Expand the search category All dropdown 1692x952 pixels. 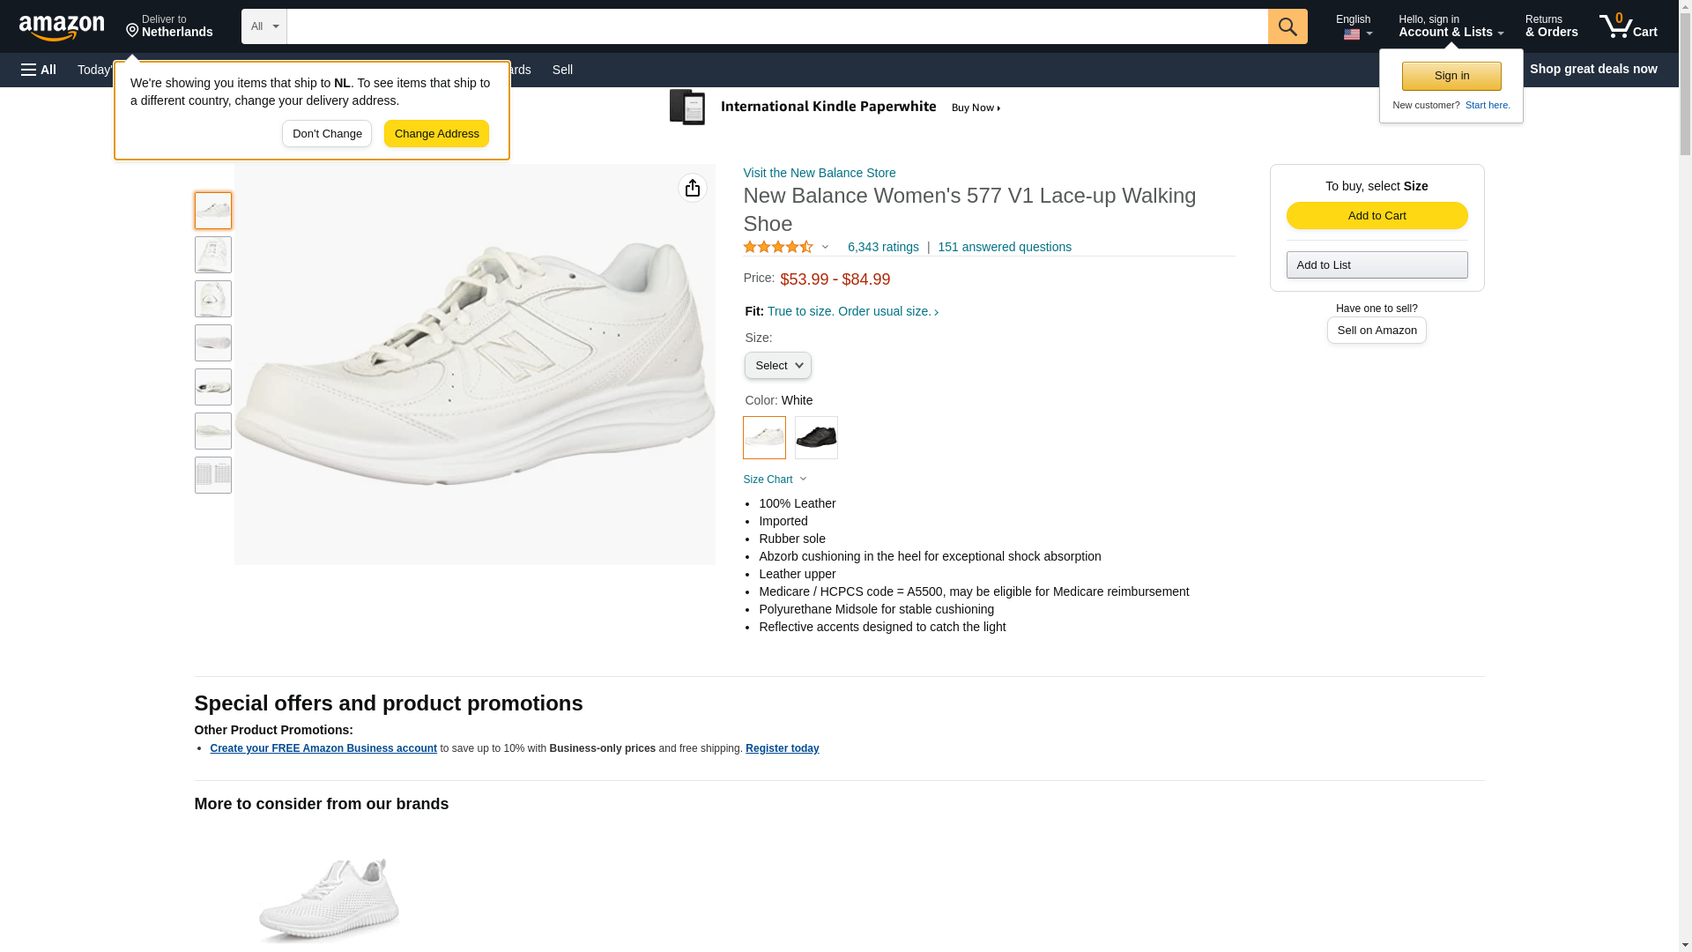click(263, 26)
